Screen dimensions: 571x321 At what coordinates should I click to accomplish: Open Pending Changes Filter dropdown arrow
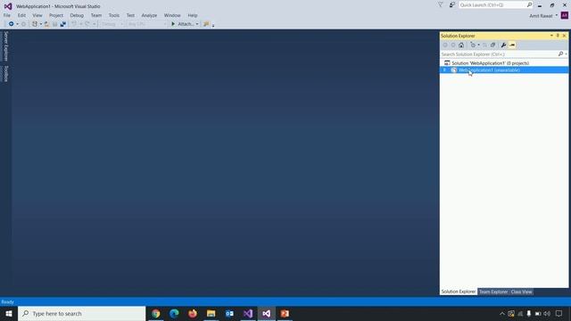478,45
